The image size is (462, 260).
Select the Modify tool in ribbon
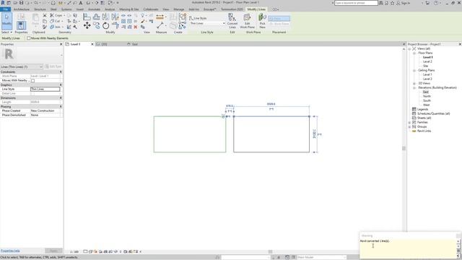6,21
